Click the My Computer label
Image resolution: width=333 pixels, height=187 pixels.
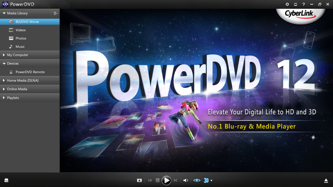pyautogui.click(x=18, y=55)
